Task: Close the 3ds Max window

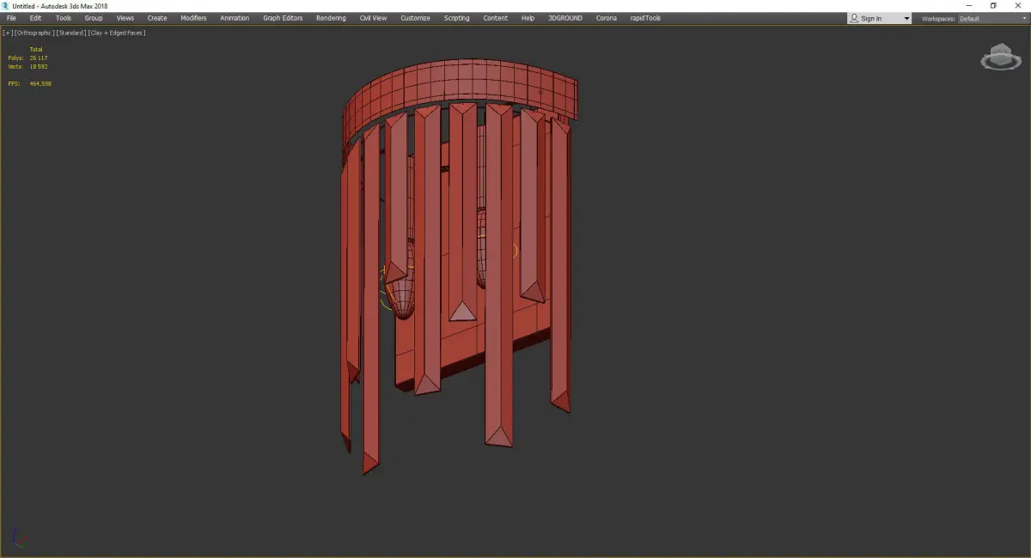Action: 1018,6
